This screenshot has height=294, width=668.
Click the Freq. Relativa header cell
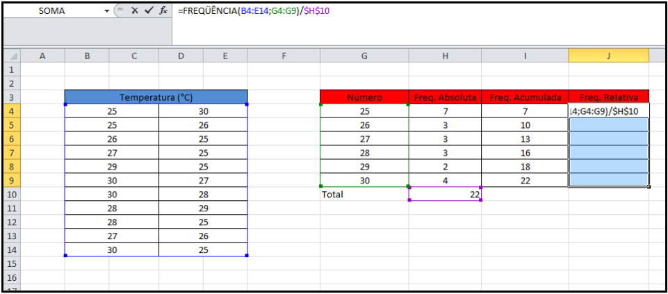[x=608, y=97]
